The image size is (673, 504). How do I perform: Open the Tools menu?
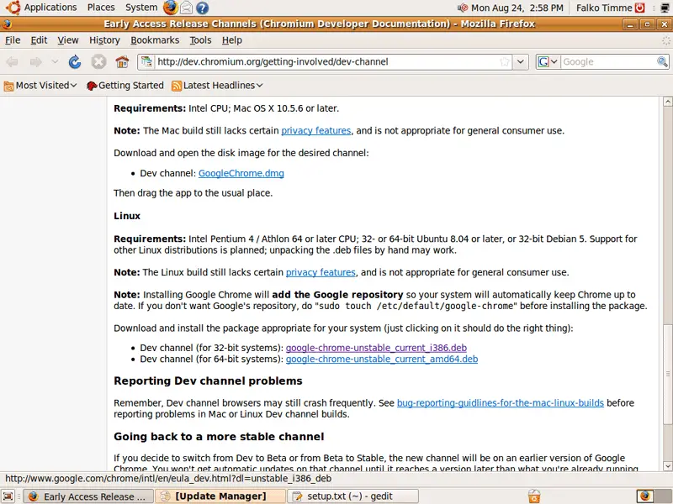click(200, 40)
